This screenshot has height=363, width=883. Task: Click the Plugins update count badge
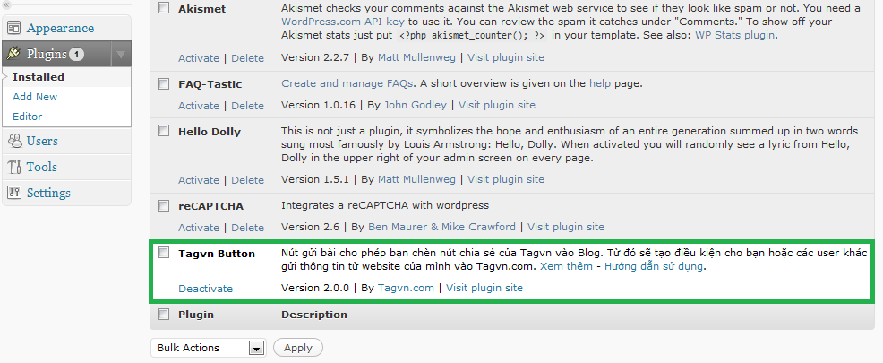click(x=77, y=54)
